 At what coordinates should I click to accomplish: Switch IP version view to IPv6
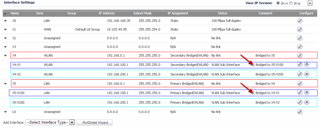click(291, 3)
